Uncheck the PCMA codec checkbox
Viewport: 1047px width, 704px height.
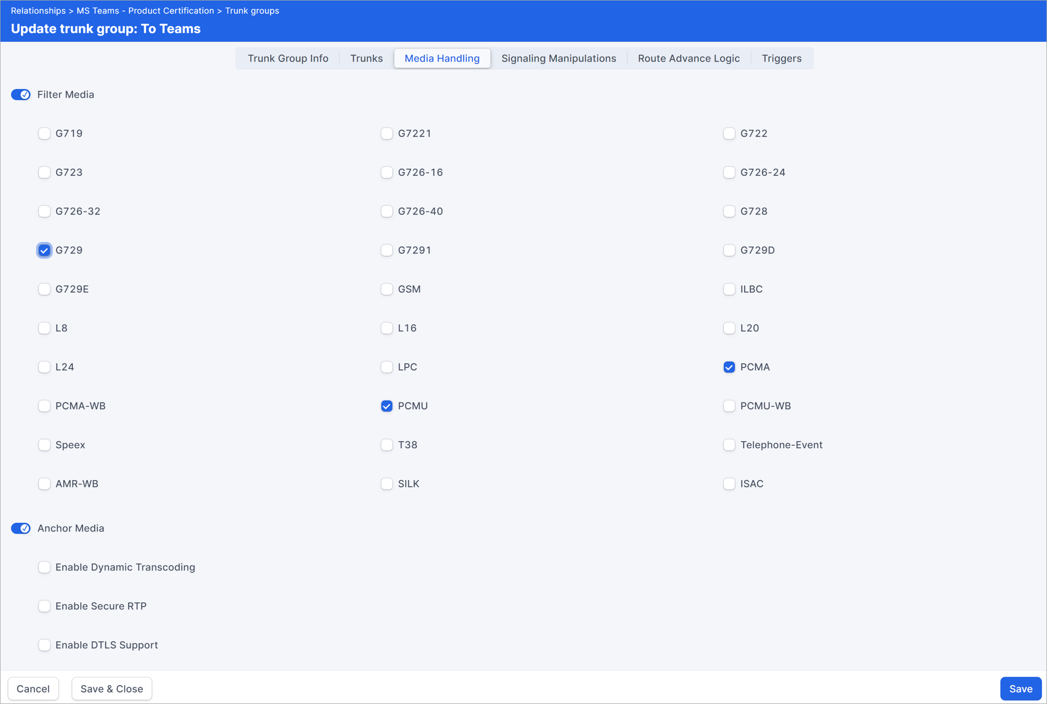(729, 367)
